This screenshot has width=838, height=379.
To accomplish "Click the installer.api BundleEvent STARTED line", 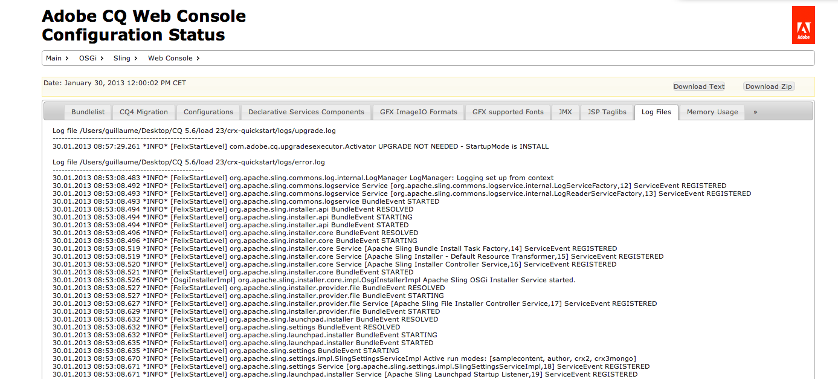I will pos(231,225).
